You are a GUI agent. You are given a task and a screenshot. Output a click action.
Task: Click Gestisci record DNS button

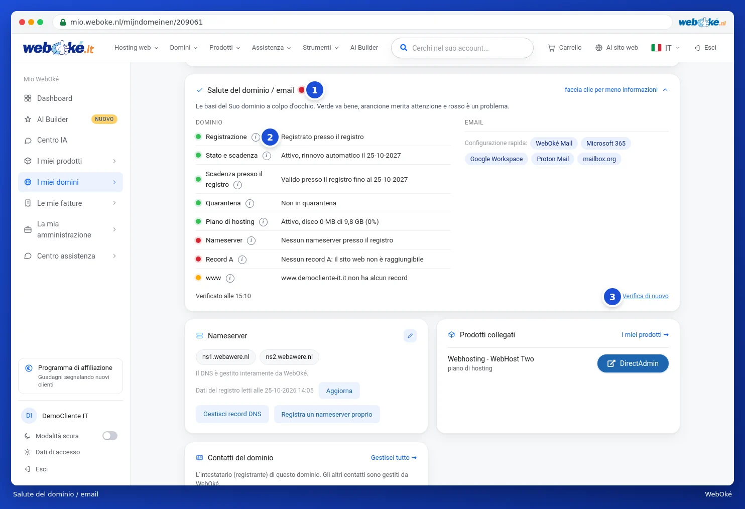tap(232, 414)
